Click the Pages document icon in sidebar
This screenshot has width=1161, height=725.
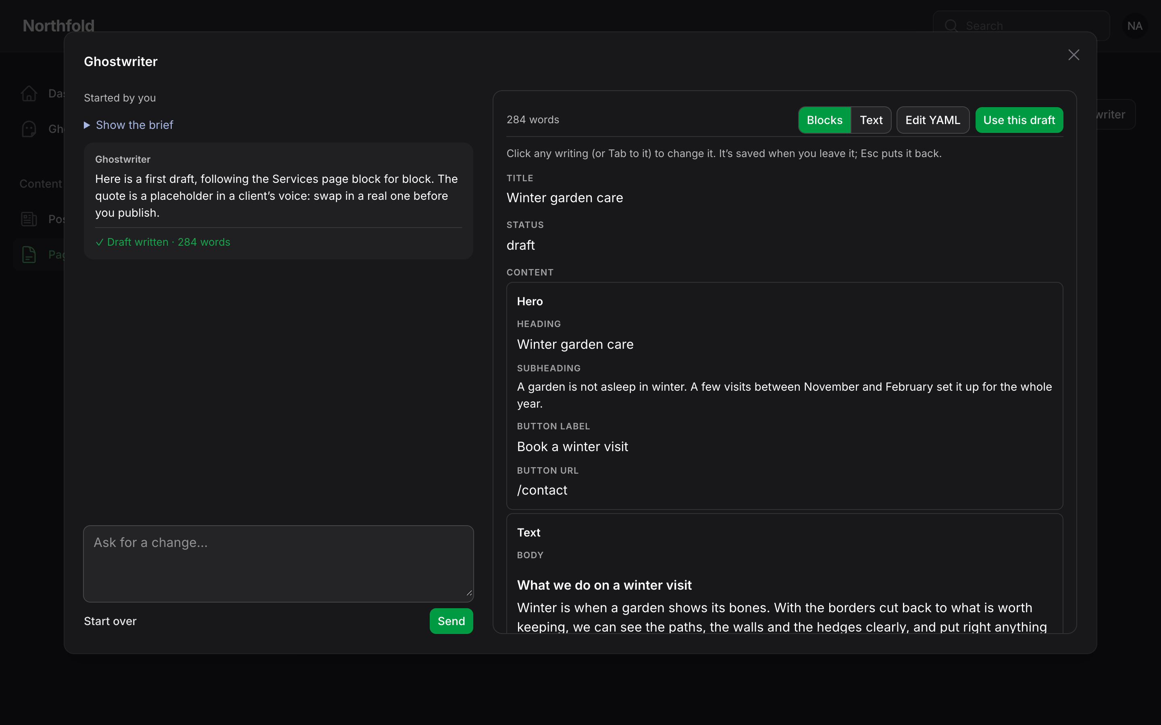29,255
